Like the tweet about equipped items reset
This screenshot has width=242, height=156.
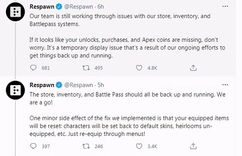[x=139, y=146]
